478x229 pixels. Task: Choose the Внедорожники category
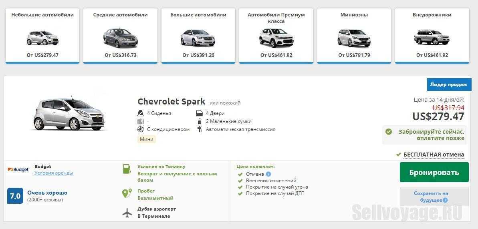[432, 35]
